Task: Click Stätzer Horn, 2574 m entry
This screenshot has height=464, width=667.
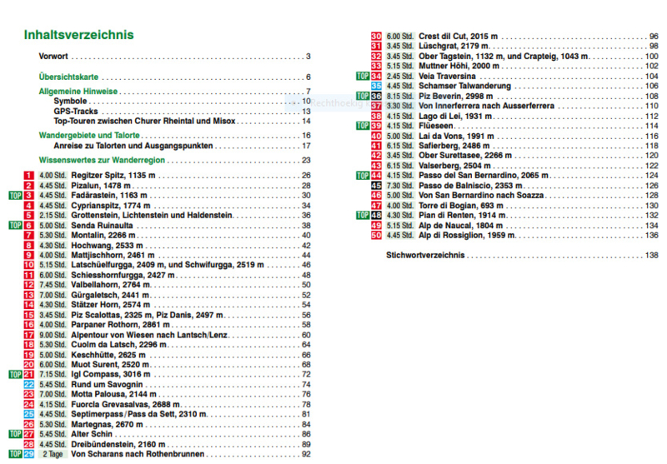Action: 111,305
